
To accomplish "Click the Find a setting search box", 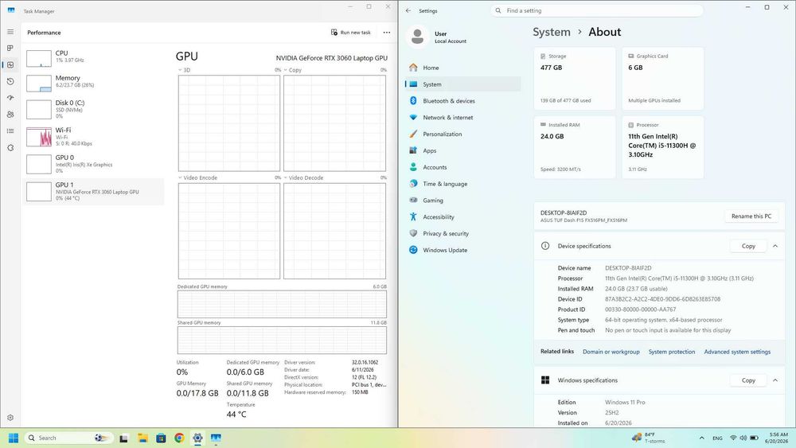I will pyautogui.click(x=596, y=10).
